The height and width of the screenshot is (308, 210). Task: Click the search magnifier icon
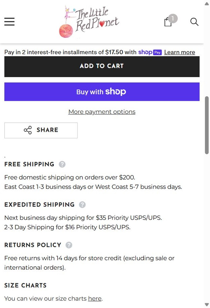click(x=194, y=22)
